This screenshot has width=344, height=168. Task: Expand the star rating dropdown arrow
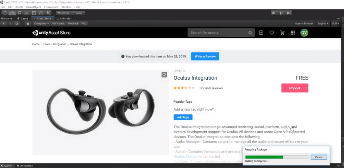point(193,88)
